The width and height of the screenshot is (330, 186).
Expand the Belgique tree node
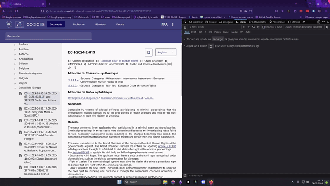(x=15, y=69)
